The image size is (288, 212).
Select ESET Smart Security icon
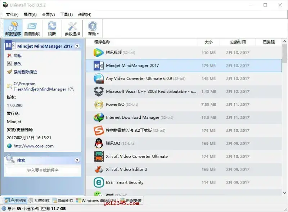tap(99, 182)
